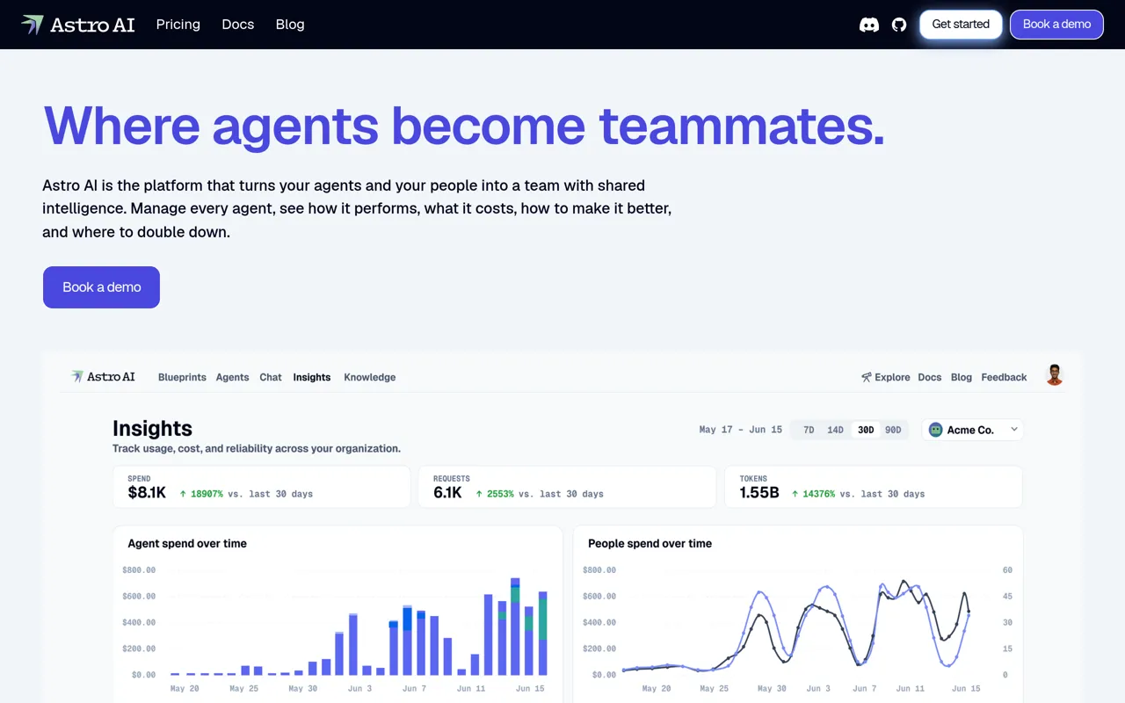
Task: Click the Acme Co. organization avatar icon
Action: coord(936,430)
